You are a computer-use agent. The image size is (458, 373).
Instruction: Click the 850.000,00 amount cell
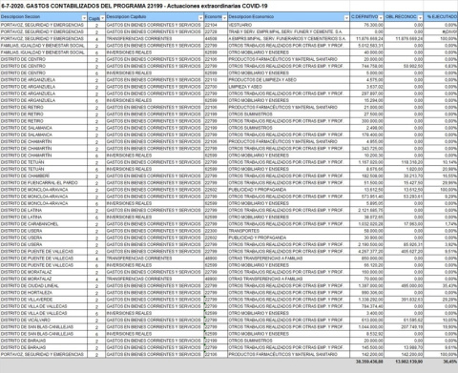click(x=367, y=259)
